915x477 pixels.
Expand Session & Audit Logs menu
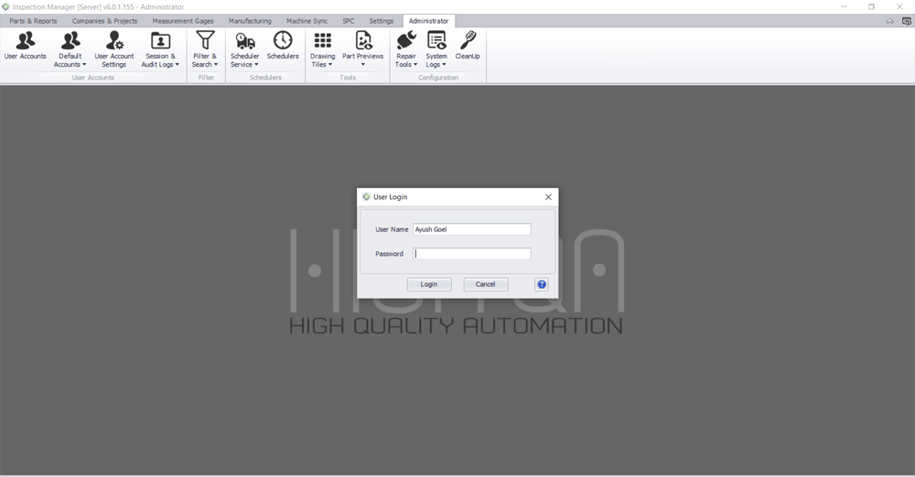pos(160,49)
